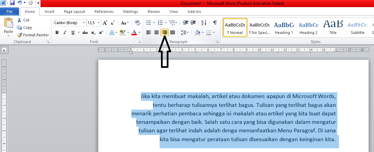374x152 pixels.
Task: Toggle numbered list formatting
Action: tap(161, 23)
